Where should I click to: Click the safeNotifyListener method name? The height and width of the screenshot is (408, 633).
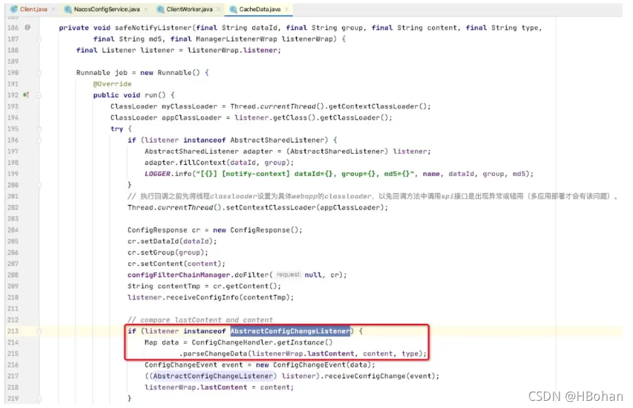[153, 28]
